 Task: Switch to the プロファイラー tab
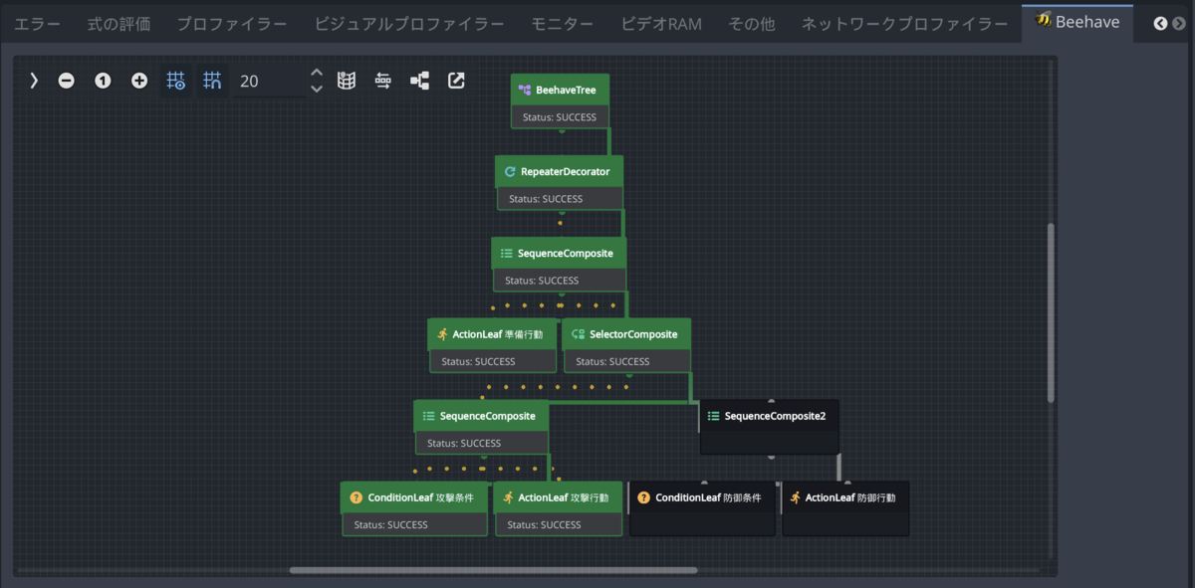pos(232,23)
